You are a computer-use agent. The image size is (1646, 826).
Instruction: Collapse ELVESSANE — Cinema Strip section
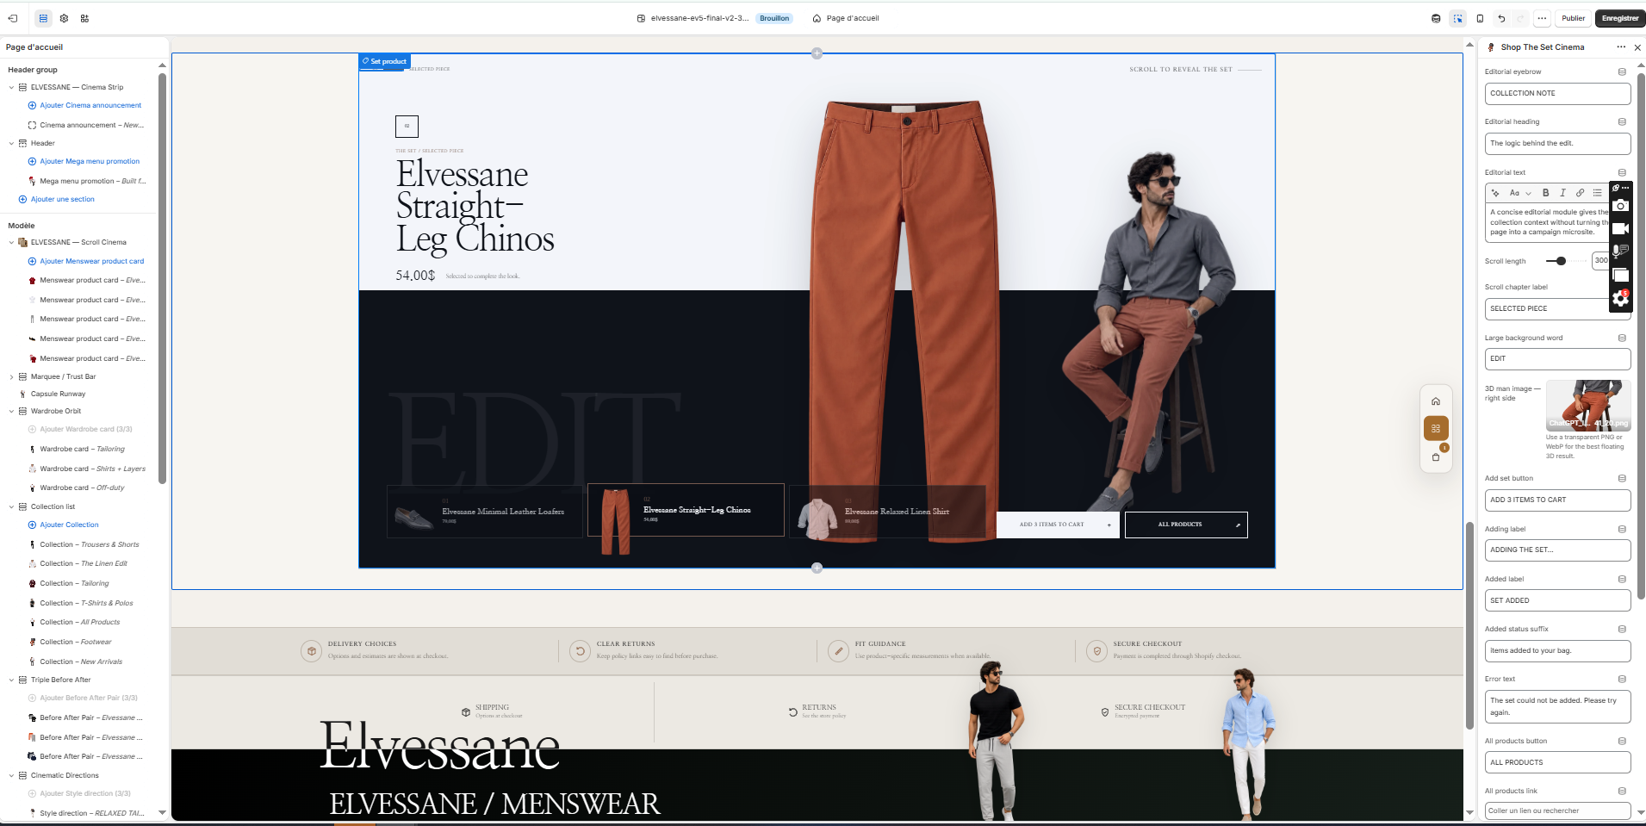pyautogui.click(x=11, y=87)
